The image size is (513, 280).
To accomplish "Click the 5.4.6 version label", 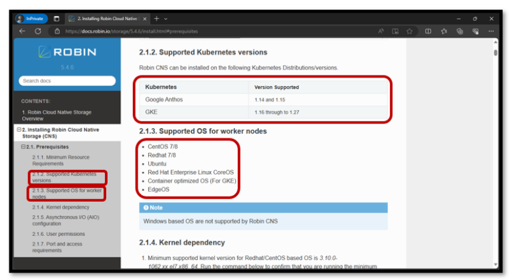I will point(67,67).
